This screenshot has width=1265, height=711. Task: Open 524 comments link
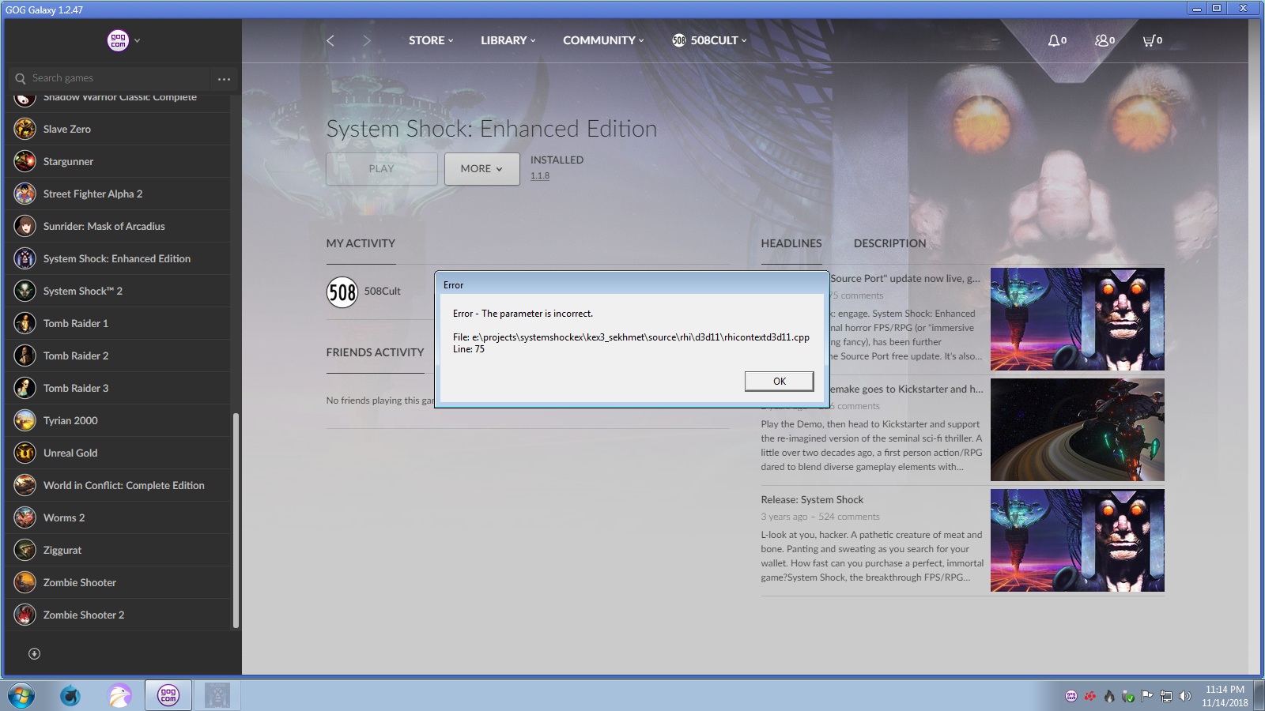tap(849, 517)
